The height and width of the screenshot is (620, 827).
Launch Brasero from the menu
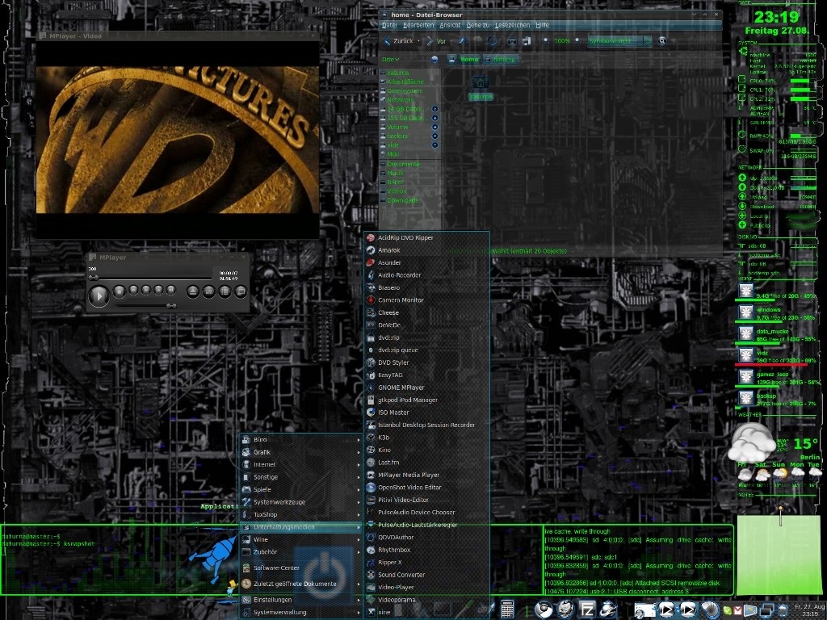point(427,288)
